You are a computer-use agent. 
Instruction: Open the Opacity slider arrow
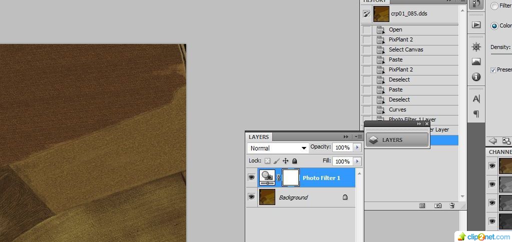(357, 147)
